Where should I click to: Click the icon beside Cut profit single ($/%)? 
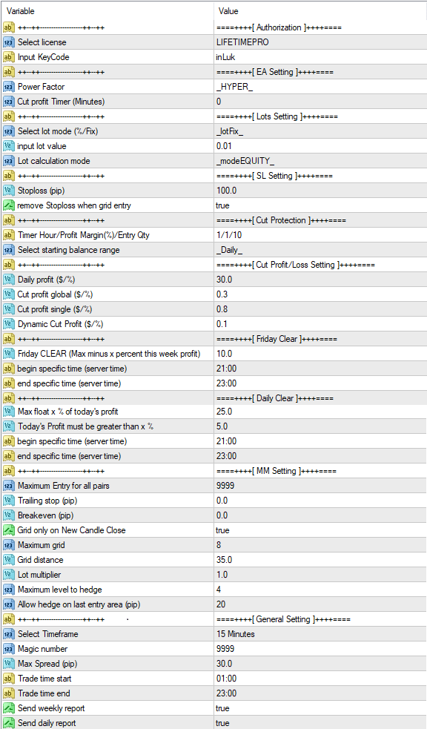(9, 310)
